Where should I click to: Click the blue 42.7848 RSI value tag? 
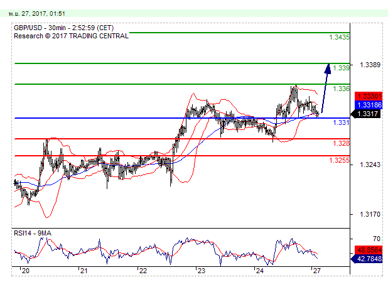(367, 259)
